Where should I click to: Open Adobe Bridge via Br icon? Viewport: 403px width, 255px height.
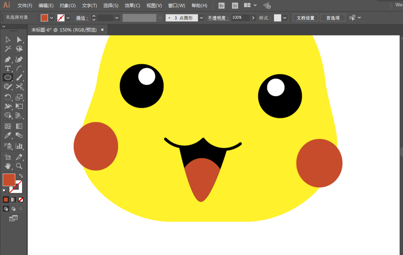click(222, 6)
